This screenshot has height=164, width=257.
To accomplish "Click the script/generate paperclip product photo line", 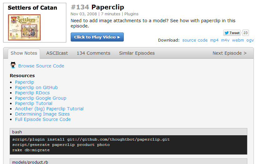I will pyautogui.click(x=61, y=145).
